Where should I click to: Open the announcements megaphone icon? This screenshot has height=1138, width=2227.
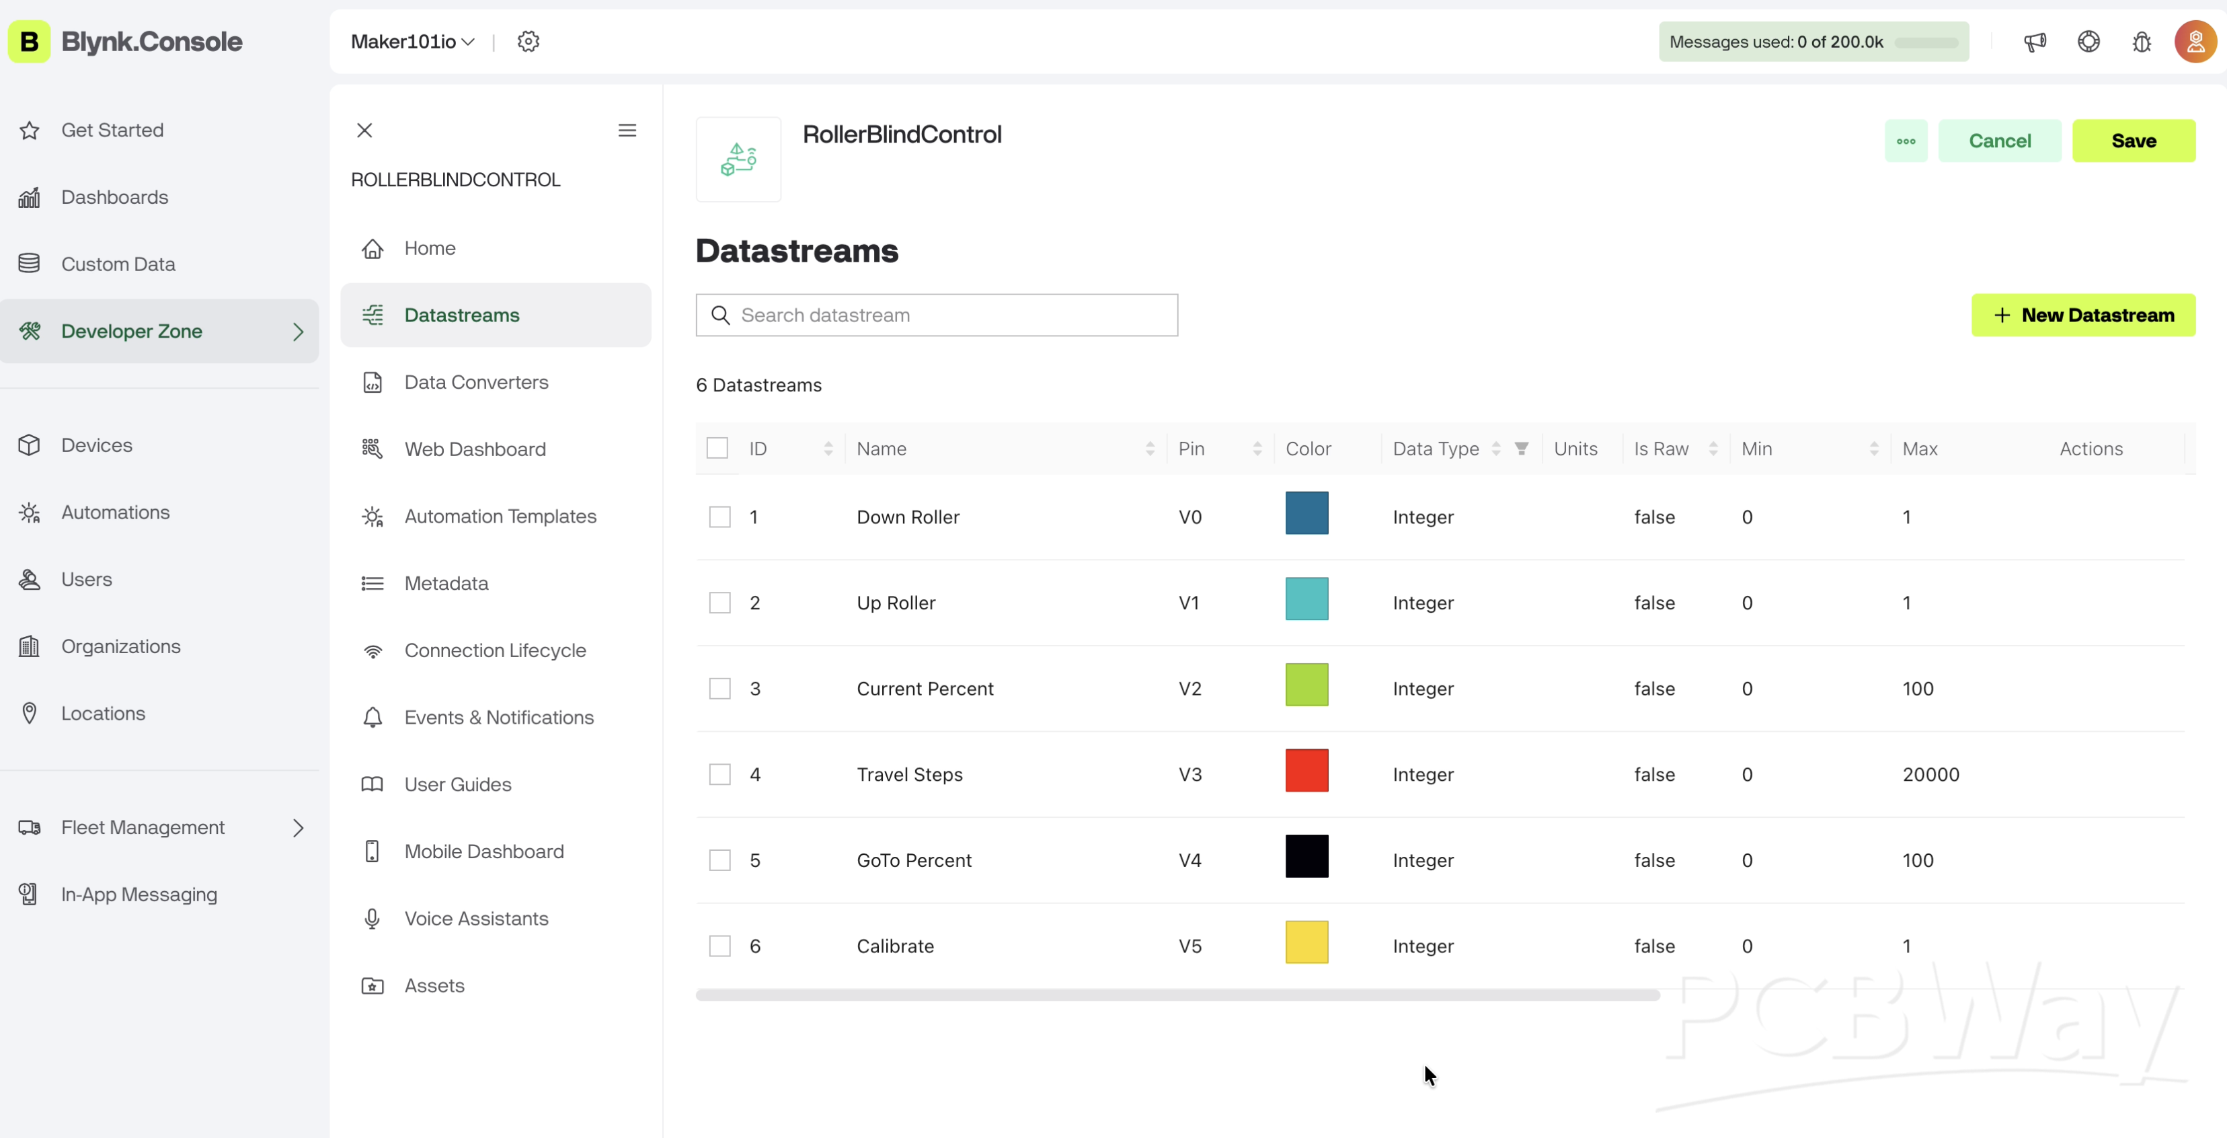click(x=2034, y=42)
